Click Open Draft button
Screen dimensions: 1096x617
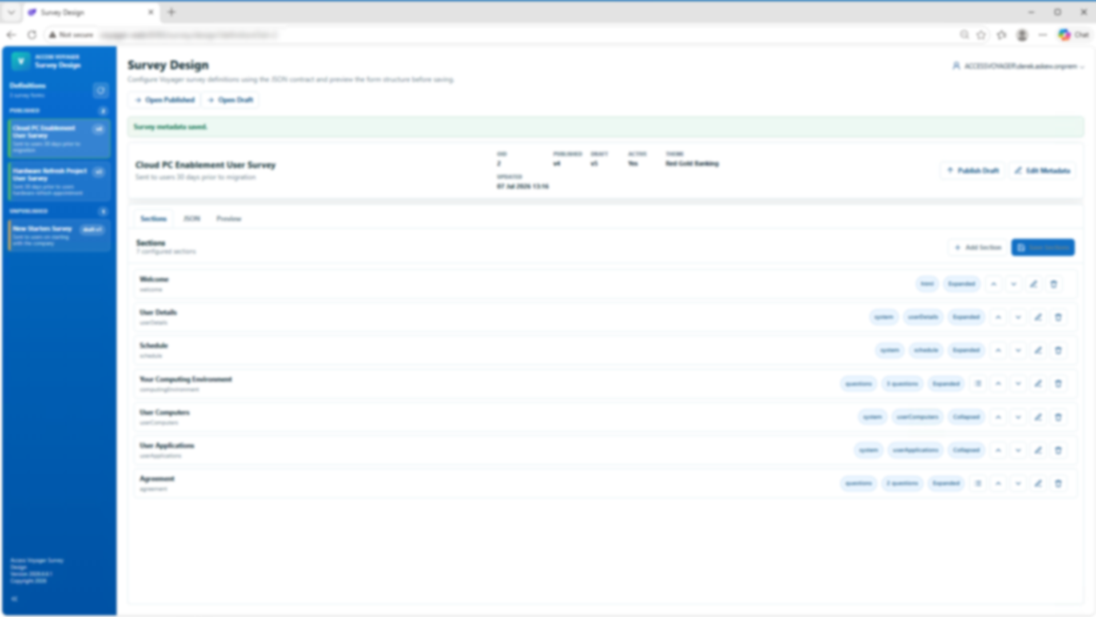[230, 100]
